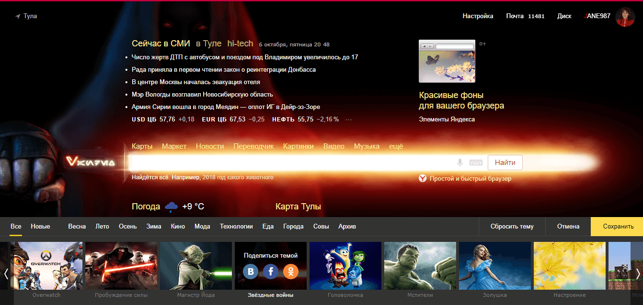Open the ещё services dropdown

[x=396, y=146]
